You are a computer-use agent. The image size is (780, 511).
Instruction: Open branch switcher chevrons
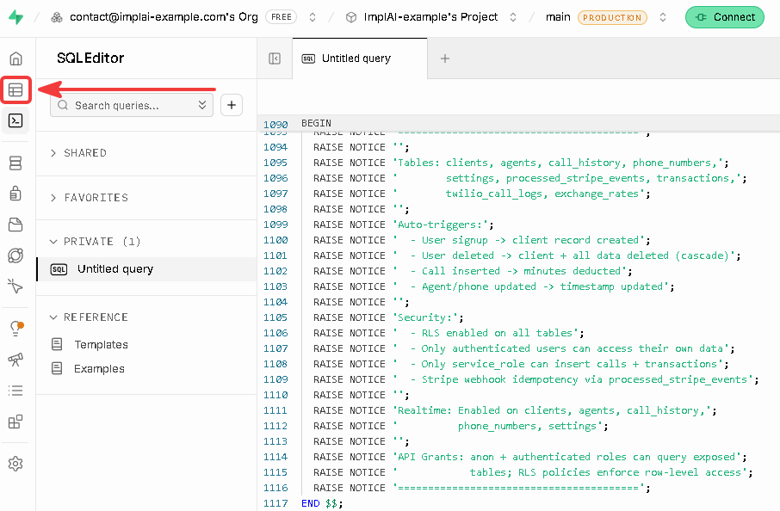pyautogui.click(x=663, y=17)
